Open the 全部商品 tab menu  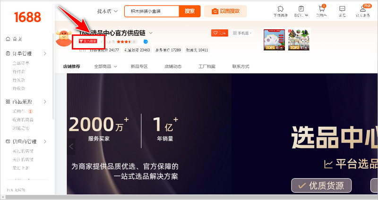[107, 67]
